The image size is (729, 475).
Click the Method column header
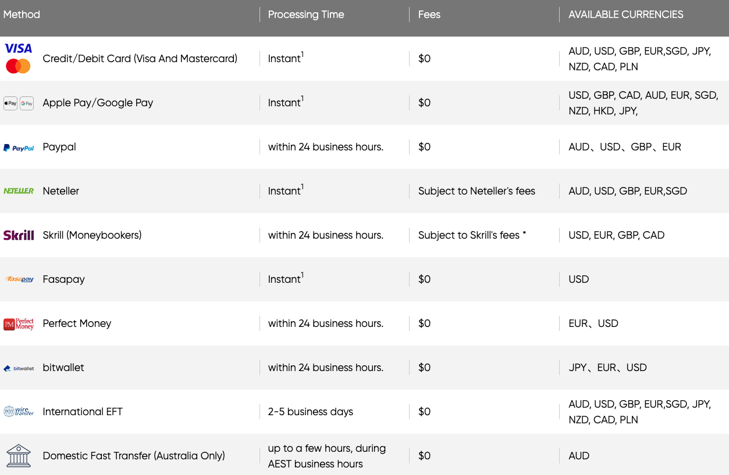tap(22, 15)
